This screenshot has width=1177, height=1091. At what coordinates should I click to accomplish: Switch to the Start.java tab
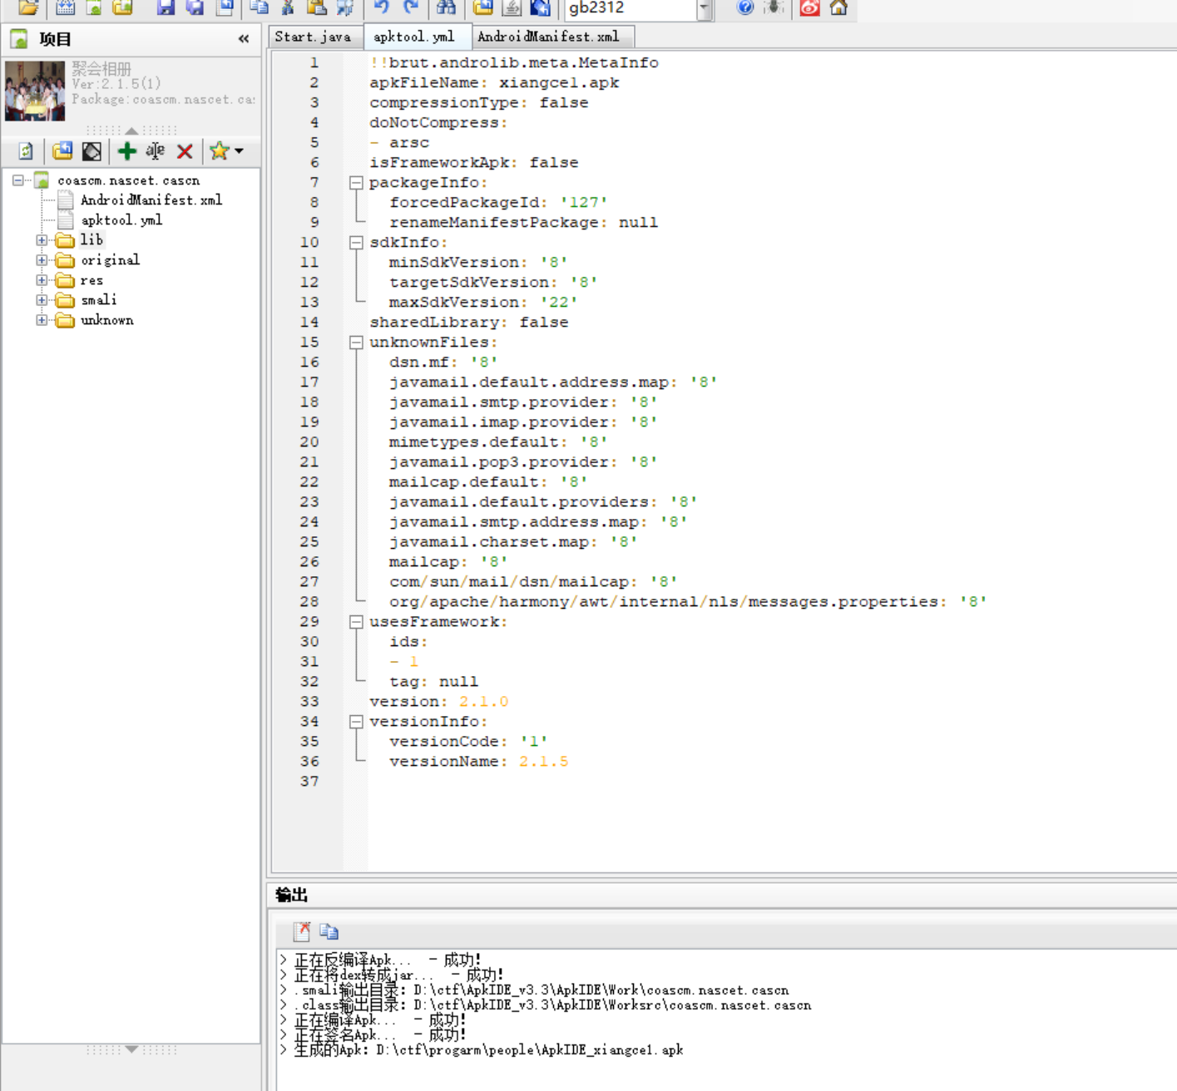coord(314,37)
